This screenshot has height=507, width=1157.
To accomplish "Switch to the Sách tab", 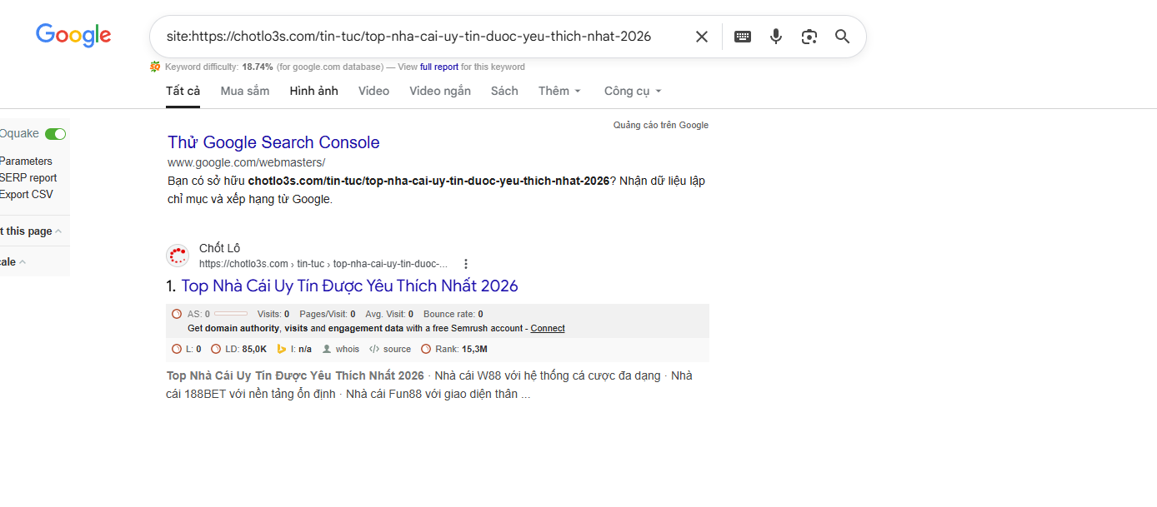I will (504, 91).
